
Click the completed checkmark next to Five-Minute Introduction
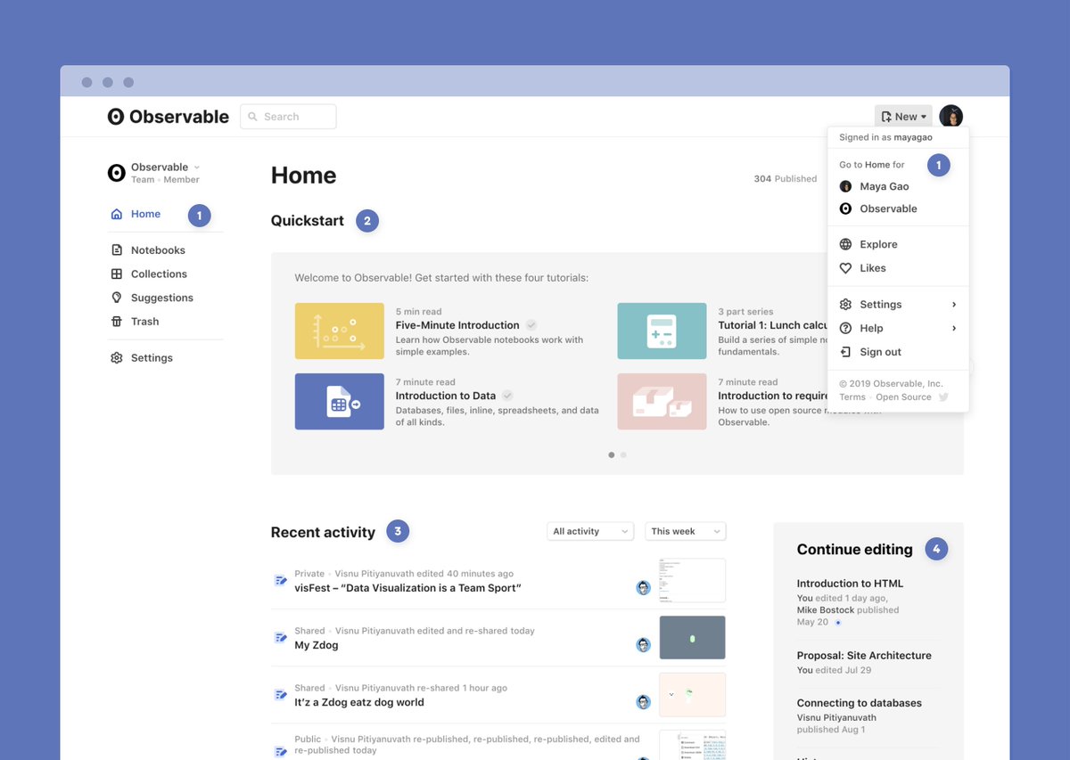tap(531, 325)
